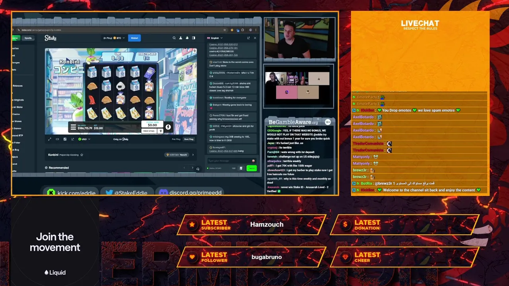This screenshot has width=509, height=286.
Task: Open Poker in the left sidebar
Action: coord(16,142)
